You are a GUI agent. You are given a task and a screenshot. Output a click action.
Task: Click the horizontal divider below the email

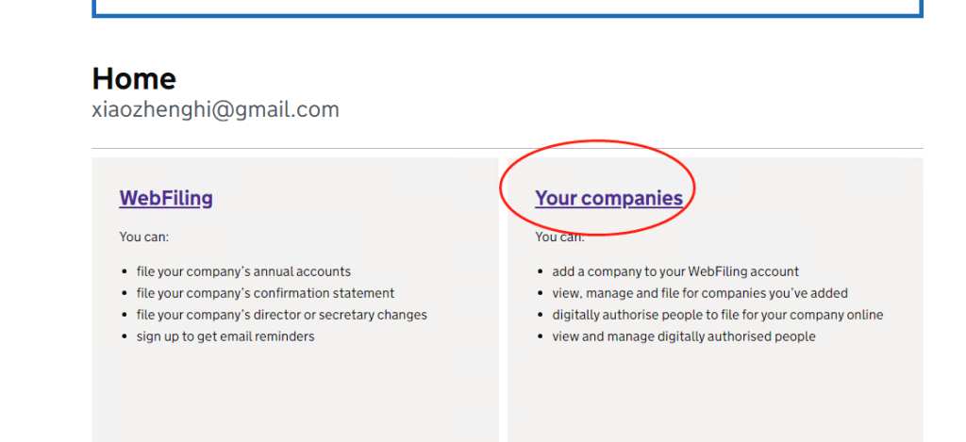point(508,148)
